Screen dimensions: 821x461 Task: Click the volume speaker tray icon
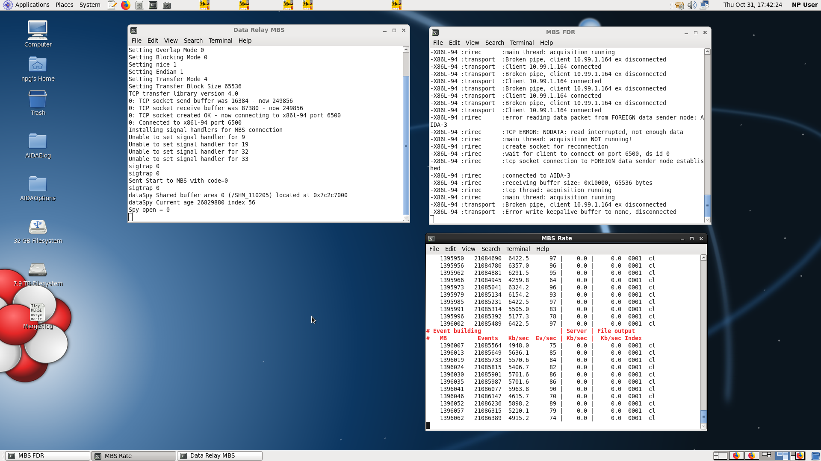(691, 5)
